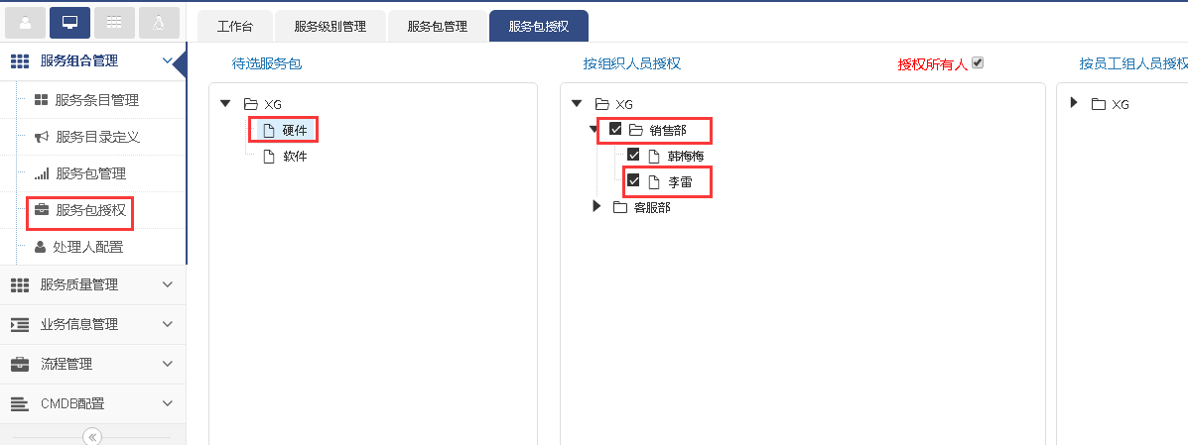1188x445 pixels.
Task: Click the signal bars icon for 服务包管理
Action: pos(42,173)
